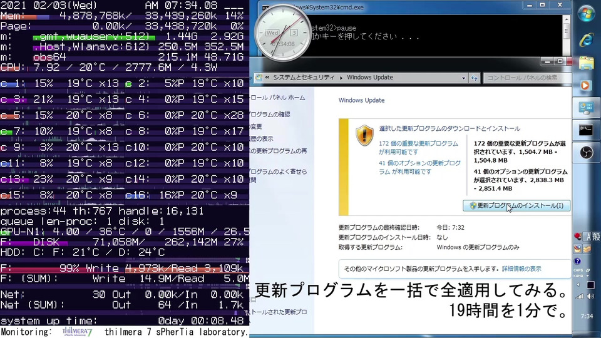The width and height of the screenshot is (601, 338).
Task: Open language bar options dropdown arrow
Action: point(588,276)
